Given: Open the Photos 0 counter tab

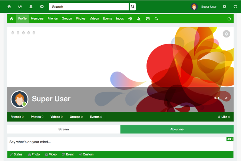Looking at the screenshot, I should tap(37, 117).
